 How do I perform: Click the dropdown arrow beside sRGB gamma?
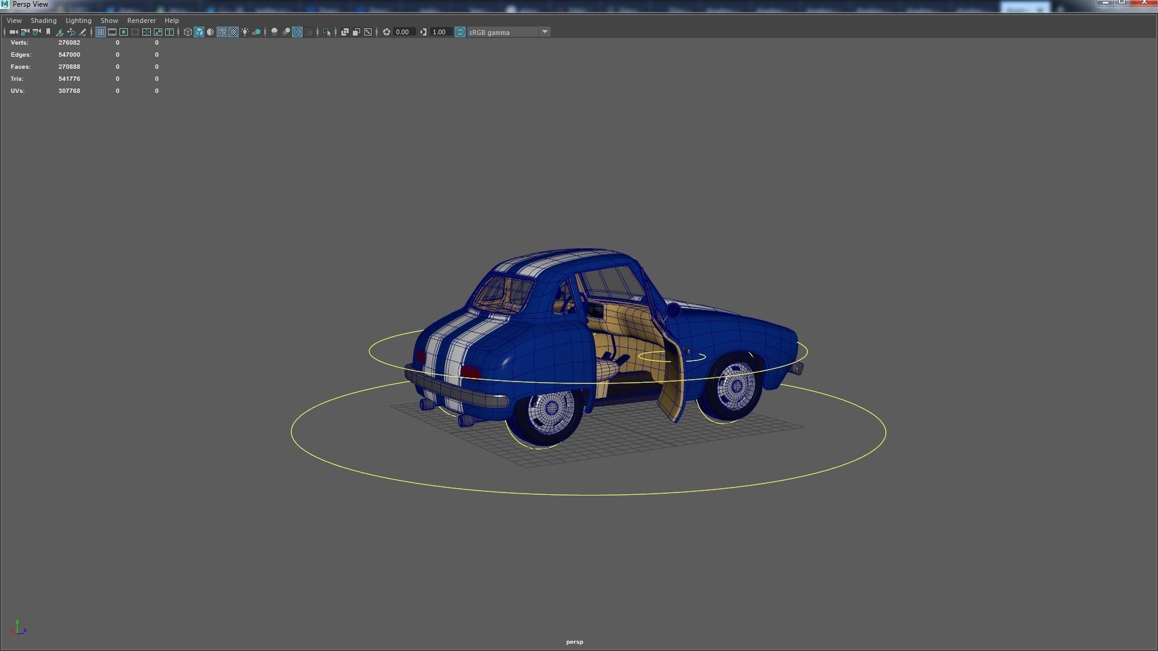pyautogui.click(x=545, y=32)
